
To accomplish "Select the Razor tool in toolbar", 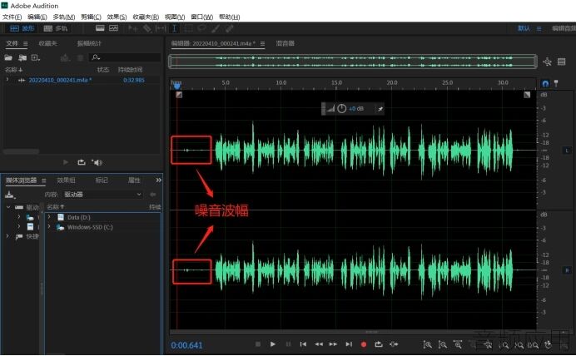I will click(147, 28).
